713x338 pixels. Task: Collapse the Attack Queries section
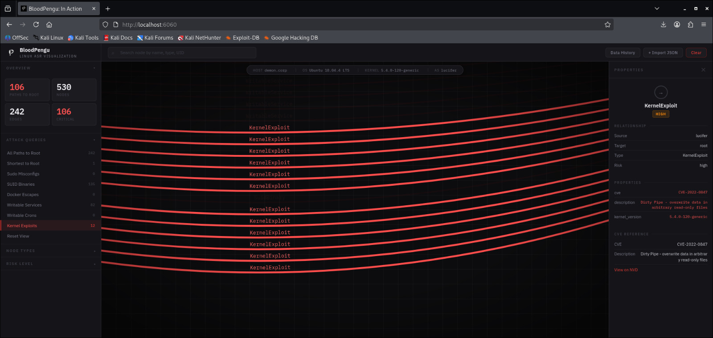point(94,140)
